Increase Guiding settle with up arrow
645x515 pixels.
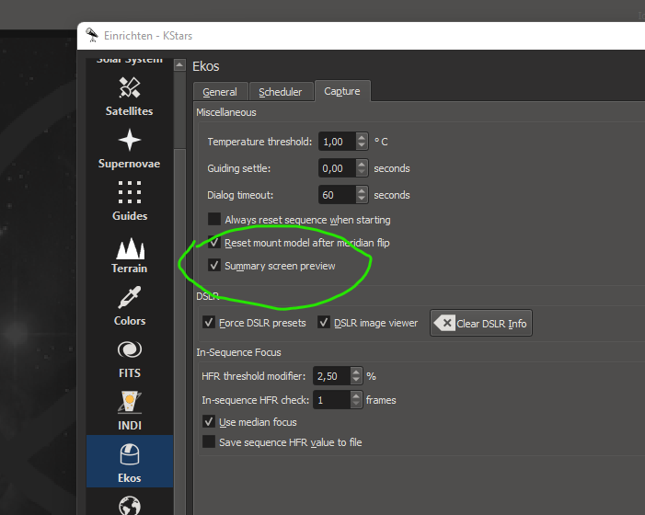point(362,164)
